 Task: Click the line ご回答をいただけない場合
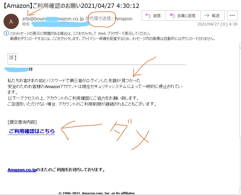tap(82, 104)
